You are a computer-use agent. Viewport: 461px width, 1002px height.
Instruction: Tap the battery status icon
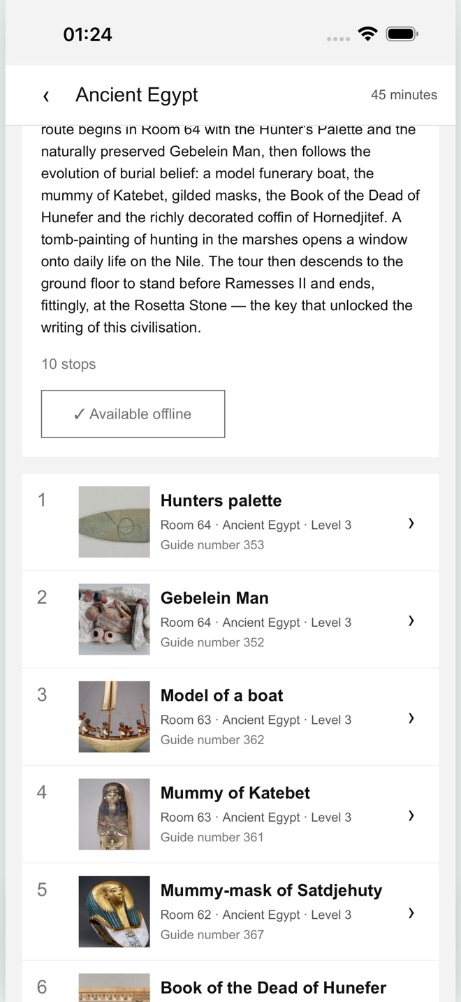[402, 34]
